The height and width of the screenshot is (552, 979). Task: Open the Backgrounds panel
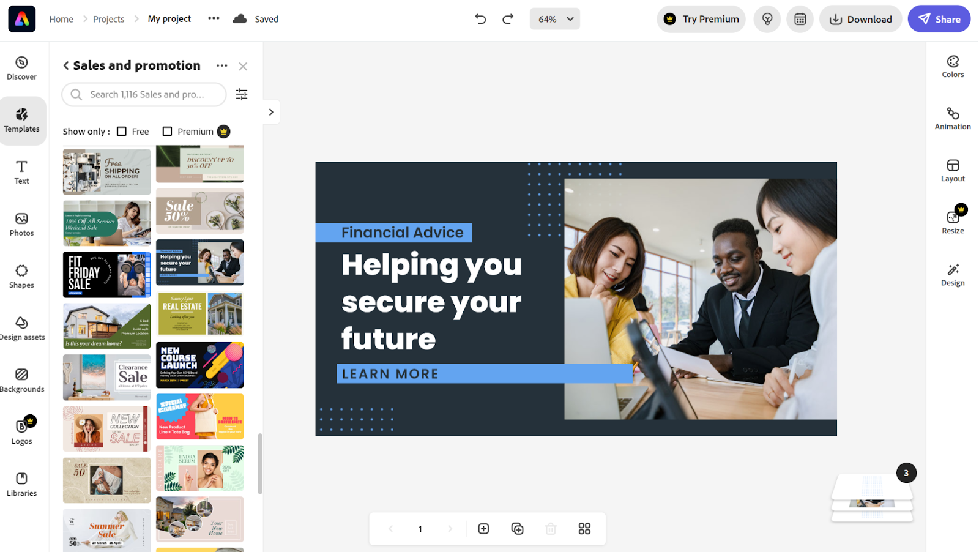coord(22,381)
